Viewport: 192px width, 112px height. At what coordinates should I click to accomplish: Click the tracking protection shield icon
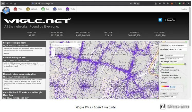[33, 4]
